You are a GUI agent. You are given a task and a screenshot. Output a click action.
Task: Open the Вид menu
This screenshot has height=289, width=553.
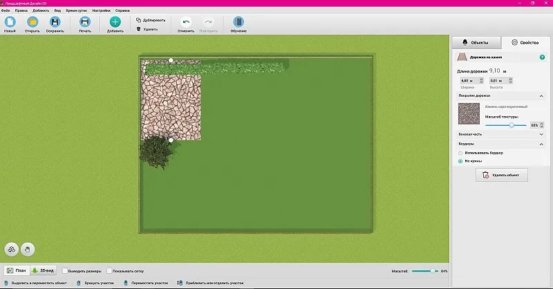[x=57, y=10]
